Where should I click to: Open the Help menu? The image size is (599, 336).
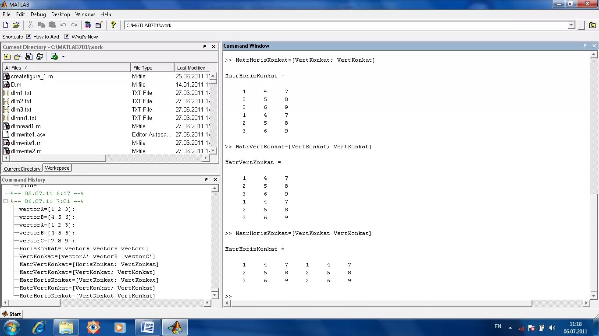tap(106, 14)
